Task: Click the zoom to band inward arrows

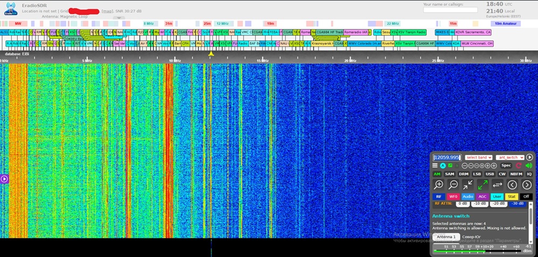Action: pyautogui.click(x=468, y=185)
